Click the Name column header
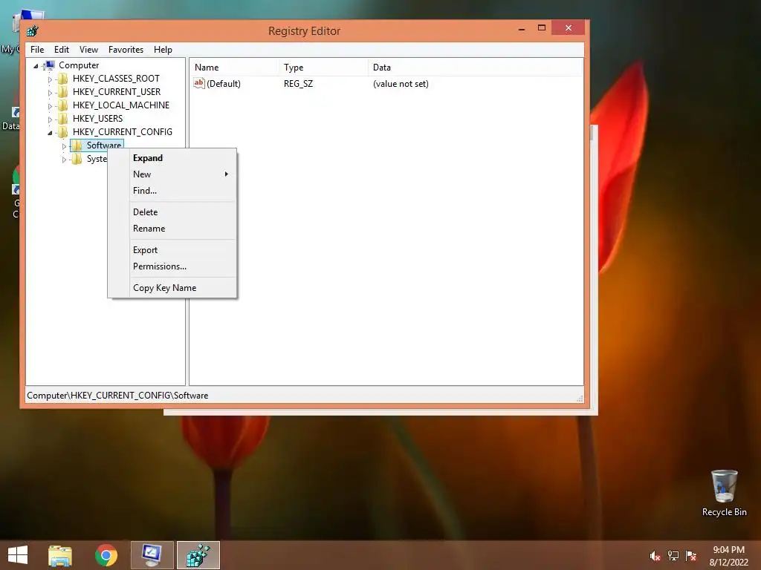The width and height of the screenshot is (761, 570). click(234, 68)
